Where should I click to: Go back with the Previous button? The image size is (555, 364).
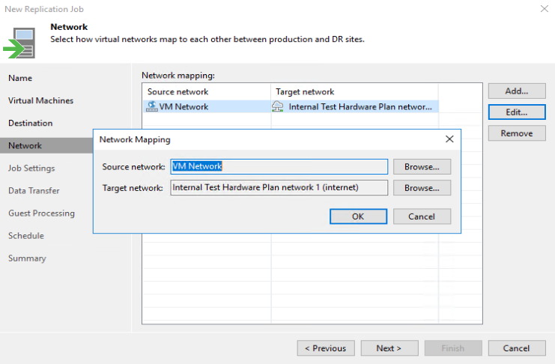click(x=326, y=348)
